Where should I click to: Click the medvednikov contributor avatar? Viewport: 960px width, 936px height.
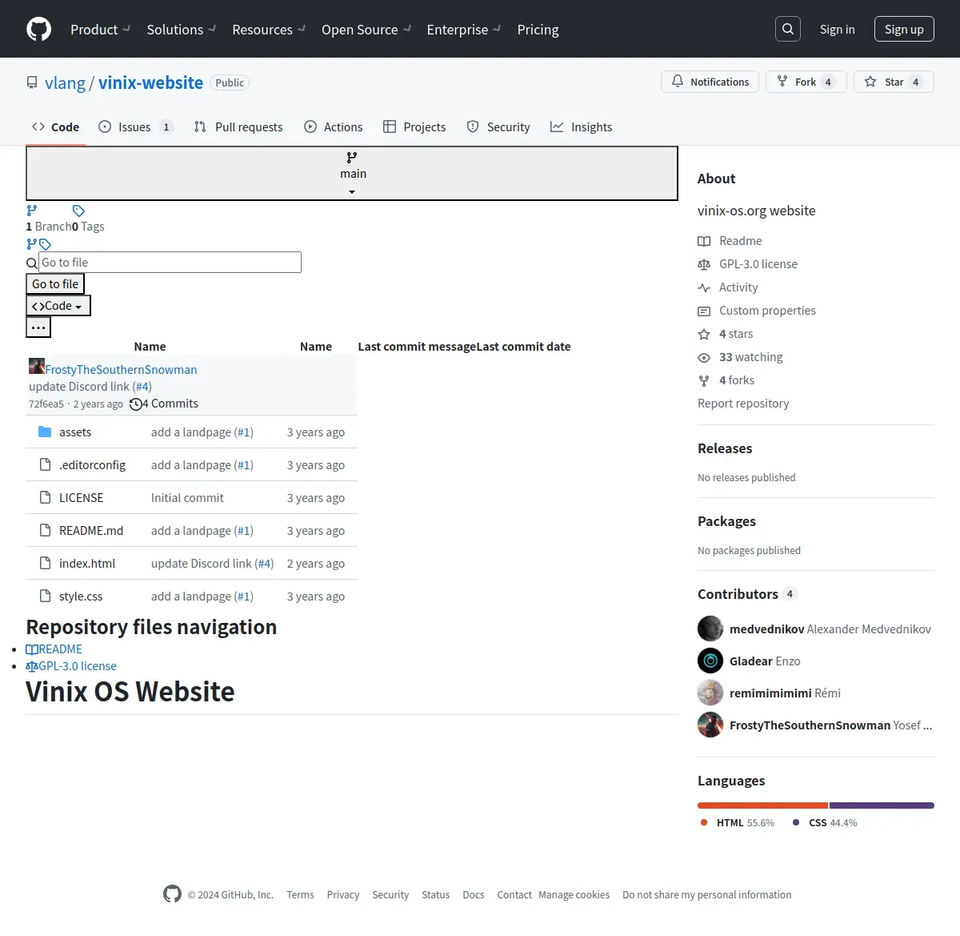point(710,629)
